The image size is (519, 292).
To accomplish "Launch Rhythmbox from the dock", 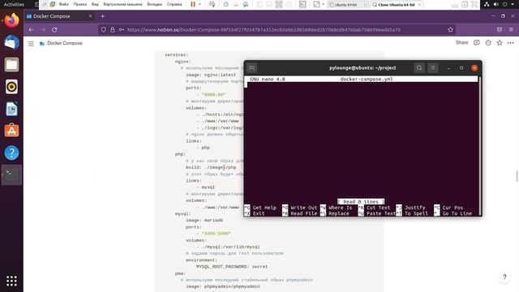I will tap(11, 87).
